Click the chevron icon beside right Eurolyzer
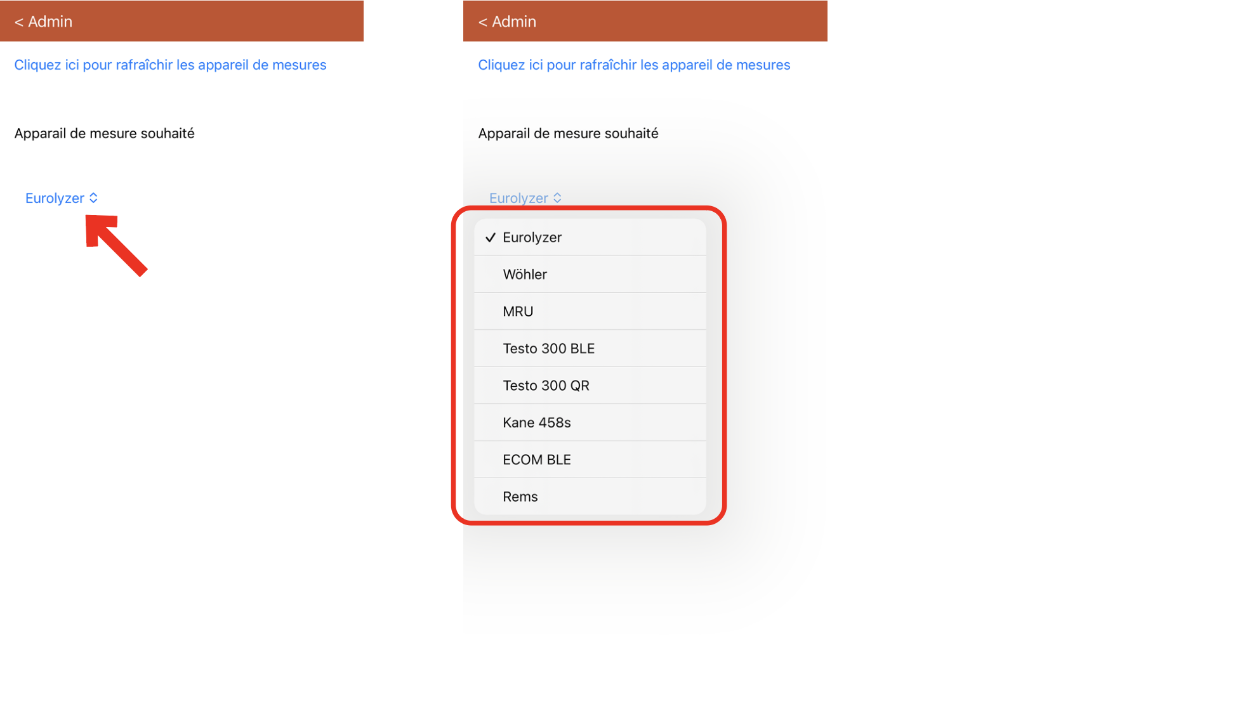1240x723 pixels. (x=557, y=198)
